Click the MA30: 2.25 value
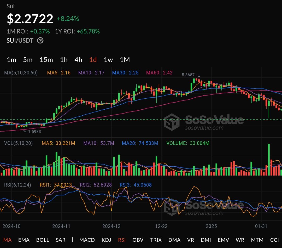282x248 pixels. [125, 73]
